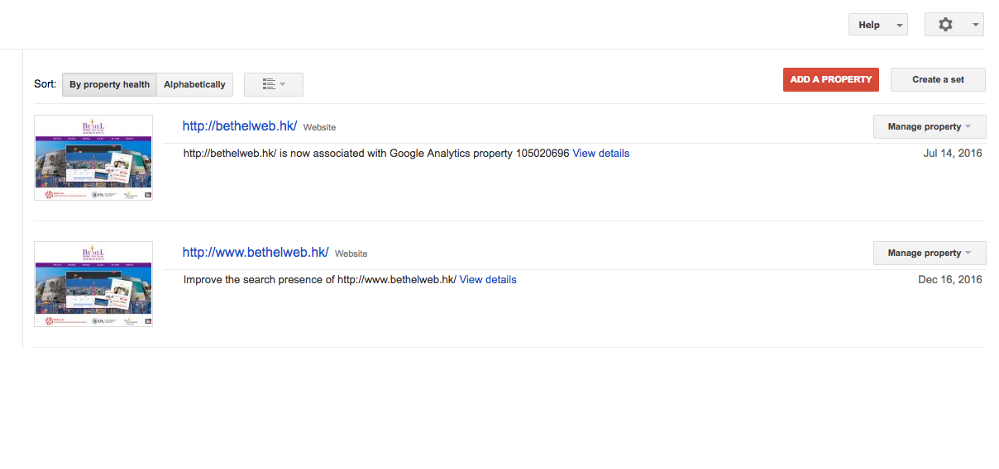The height and width of the screenshot is (469, 999).
Task: Open the http://www.bethelweb.hk/ property link
Action: pyautogui.click(x=256, y=253)
